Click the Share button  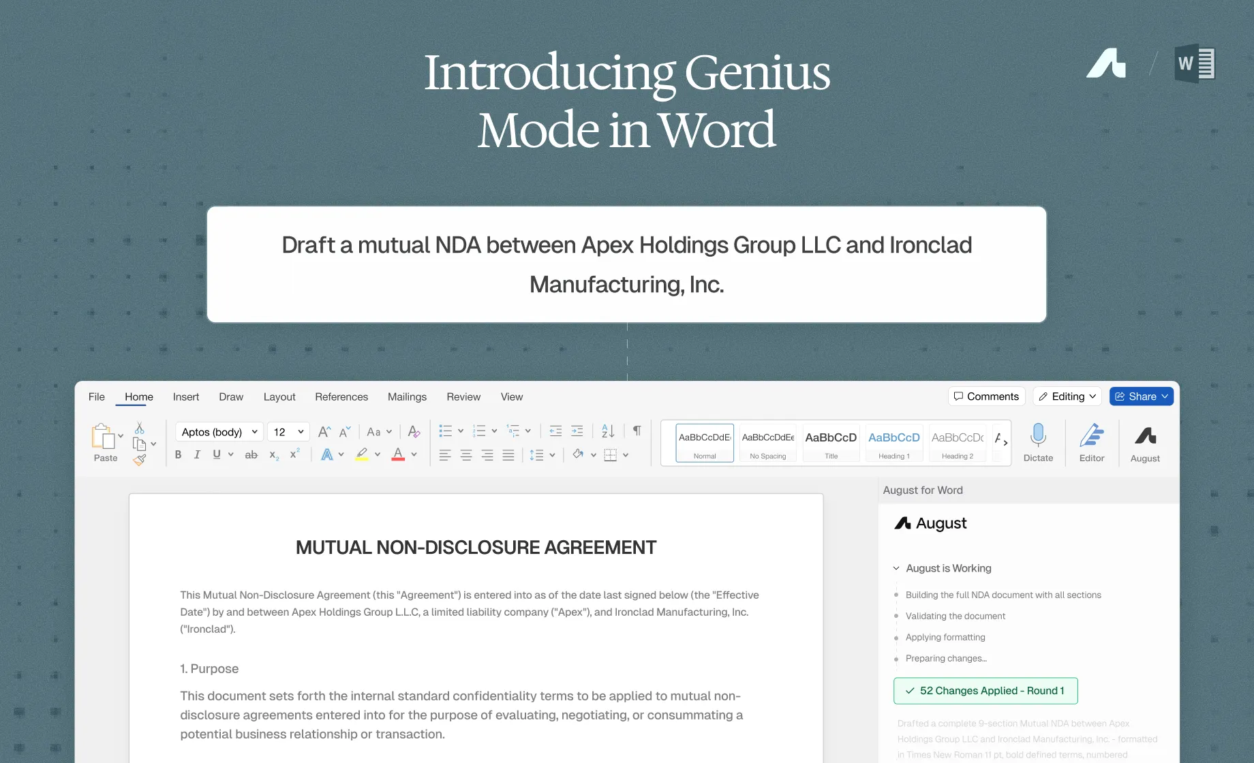click(1142, 396)
